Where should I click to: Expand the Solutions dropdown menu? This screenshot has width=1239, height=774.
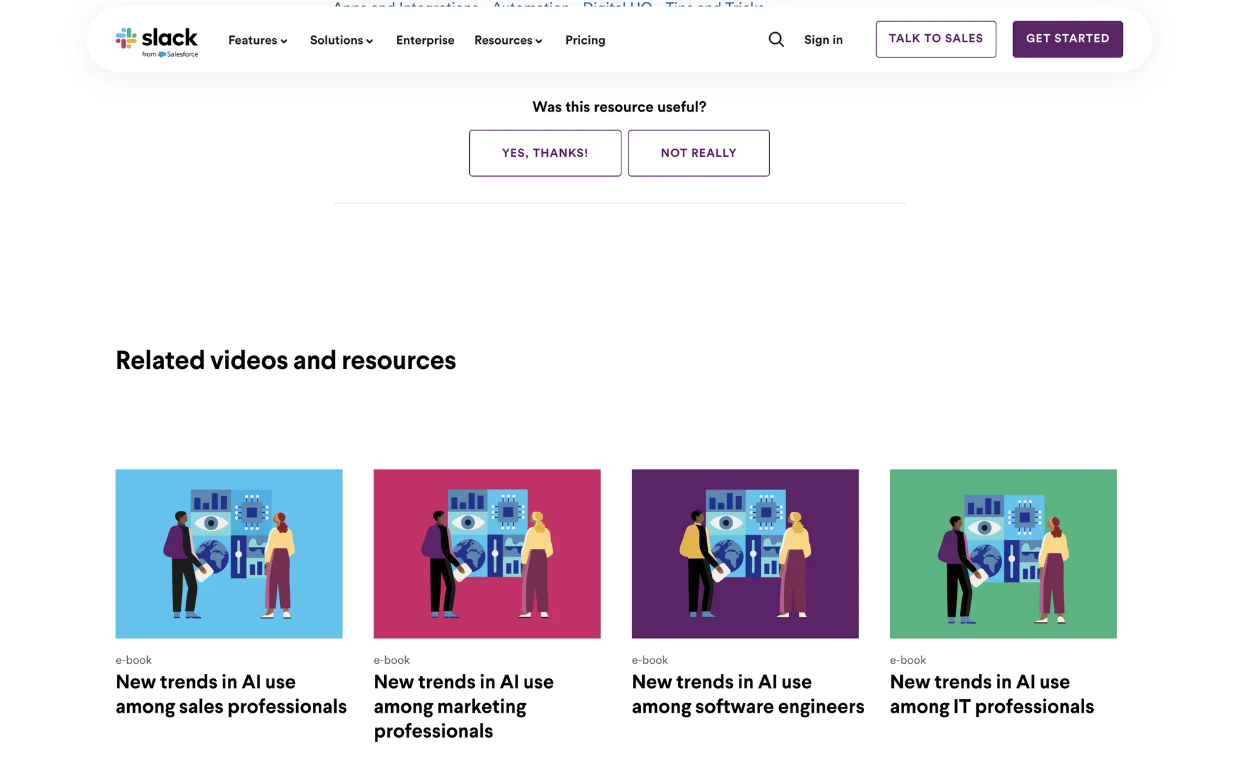click(341, 40)
